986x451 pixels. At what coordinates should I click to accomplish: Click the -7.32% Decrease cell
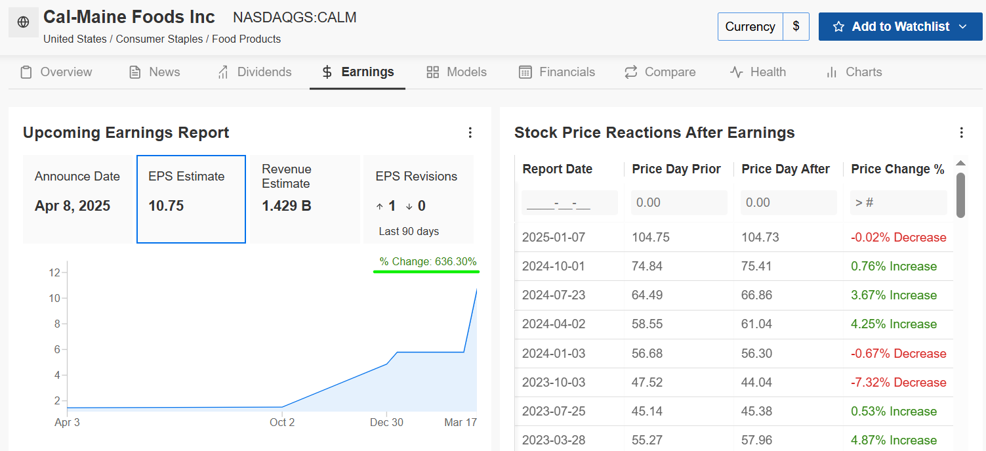[x=899, y=383]
